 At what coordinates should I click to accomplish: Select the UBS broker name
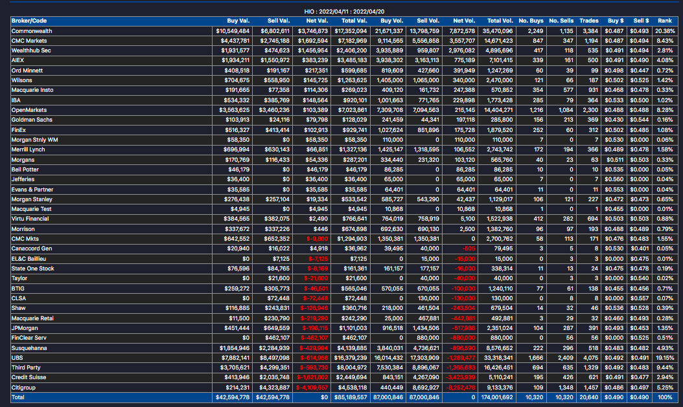[17, 358]
